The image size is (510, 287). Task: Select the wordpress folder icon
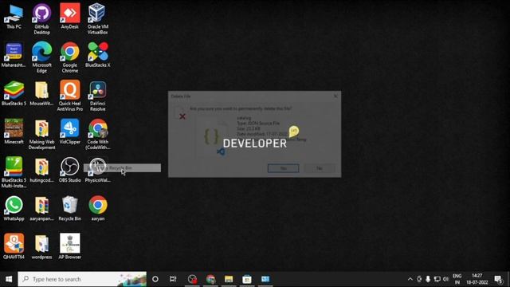click(x=41, y=246)
